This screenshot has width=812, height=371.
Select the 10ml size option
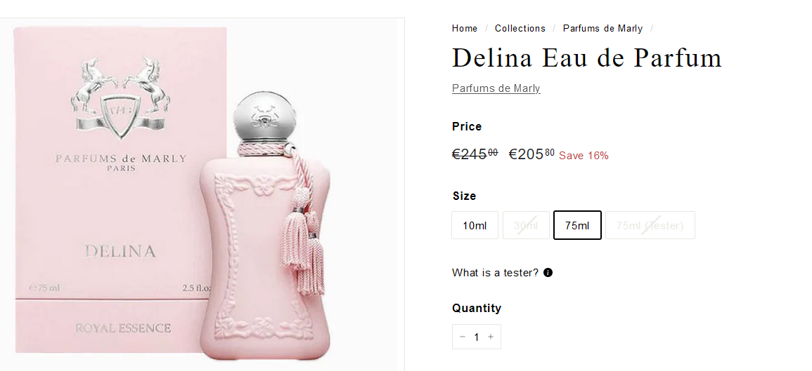475,225
